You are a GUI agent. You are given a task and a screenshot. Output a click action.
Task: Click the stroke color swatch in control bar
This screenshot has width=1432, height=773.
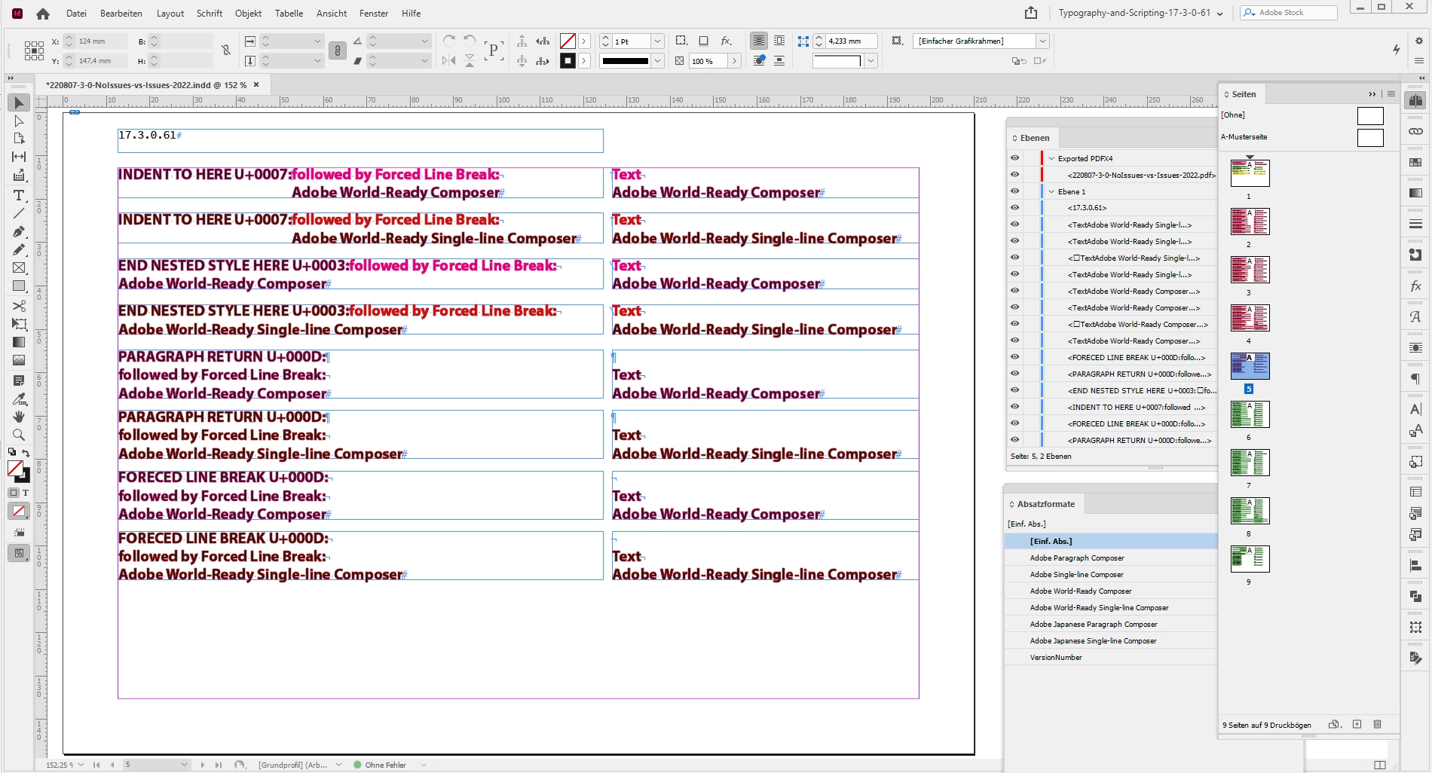568,61
